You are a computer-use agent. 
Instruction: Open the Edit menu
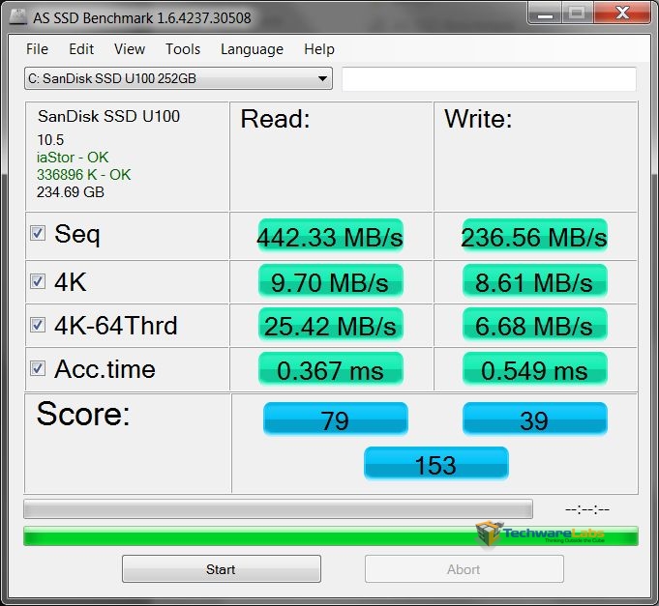(81, 49)
